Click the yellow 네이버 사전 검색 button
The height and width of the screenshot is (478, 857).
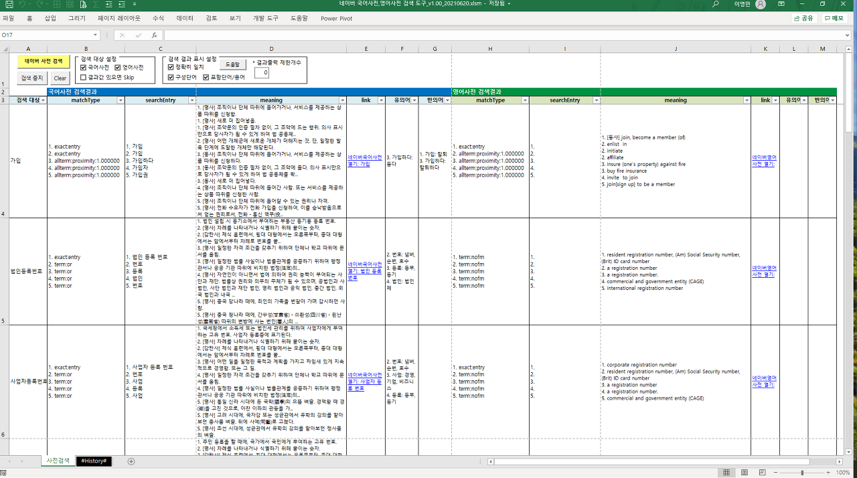click(44, 61)
